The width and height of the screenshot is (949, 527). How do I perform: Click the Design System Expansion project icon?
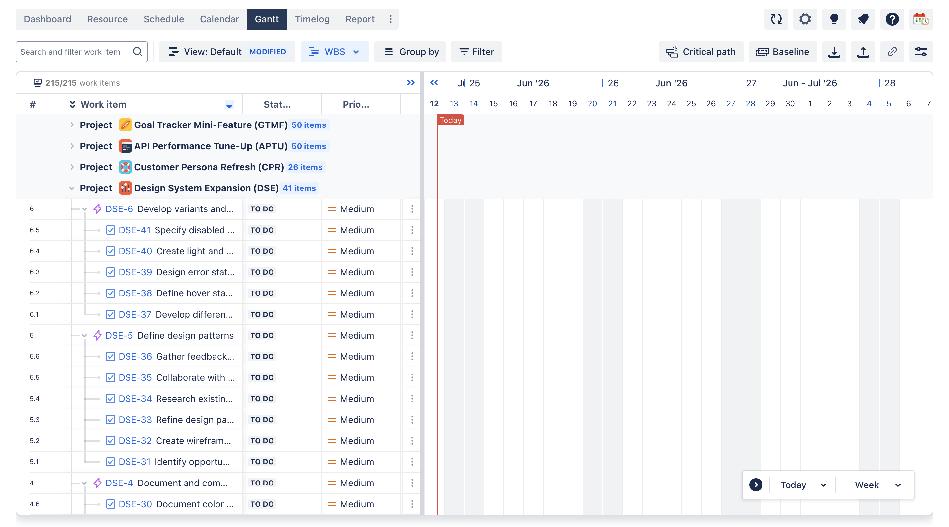125,188
